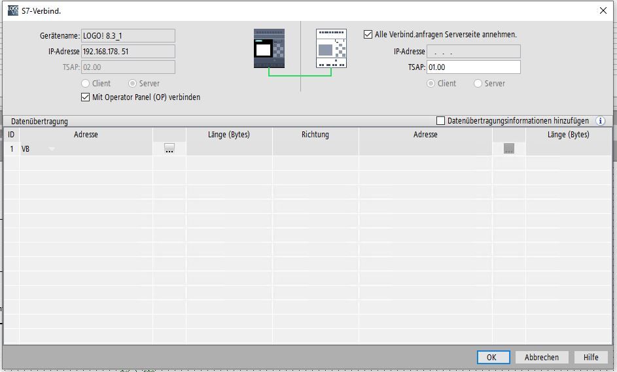This screenshot has width=617, height=372.
Task: Click the local IP-Adresse field 192.168.178.51
Action: [128, 51]
